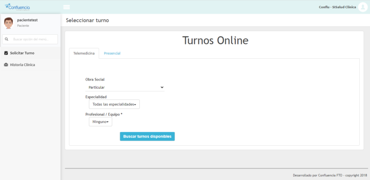
Task: Click the 'Buscar turnos disponibles' button
Action: point(147,137)
